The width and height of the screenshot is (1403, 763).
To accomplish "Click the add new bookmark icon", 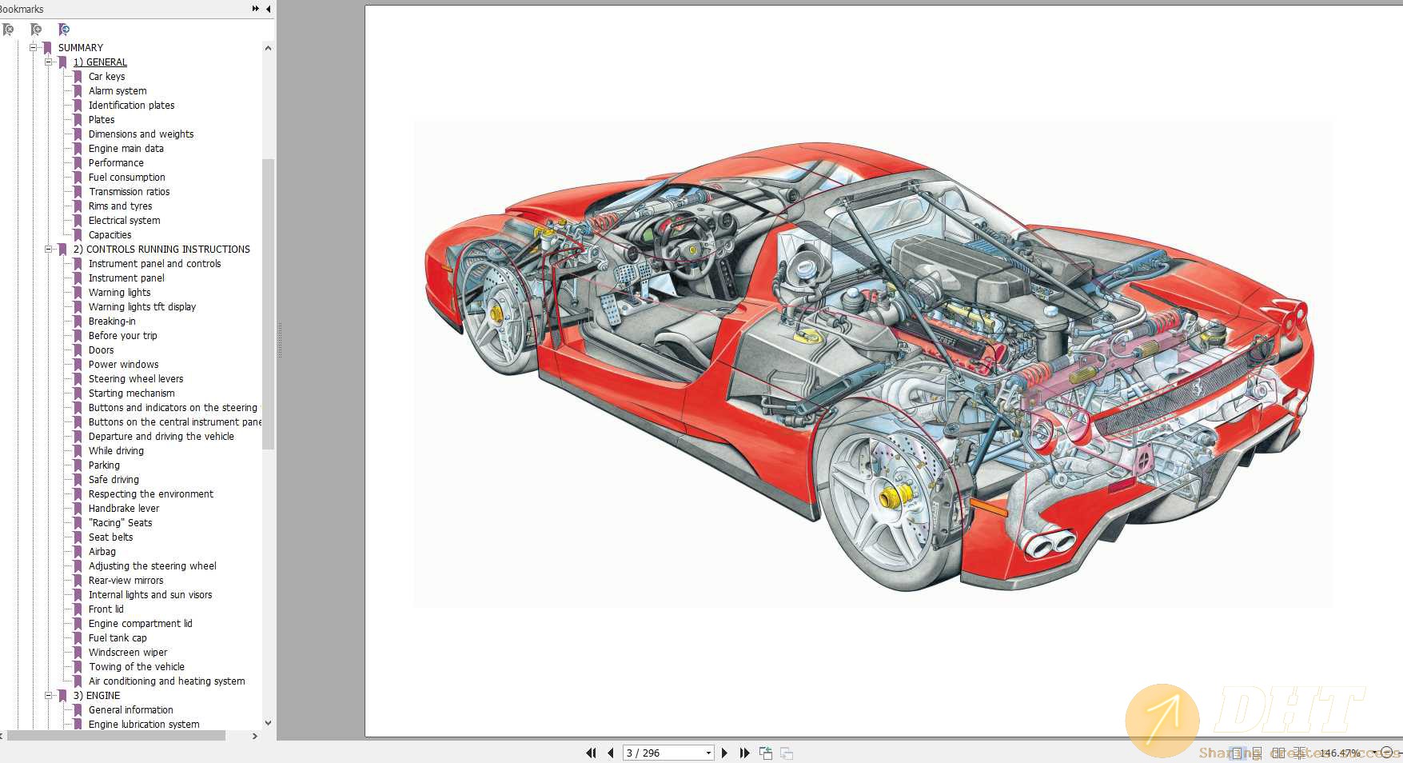I will (x=36, y=30).
